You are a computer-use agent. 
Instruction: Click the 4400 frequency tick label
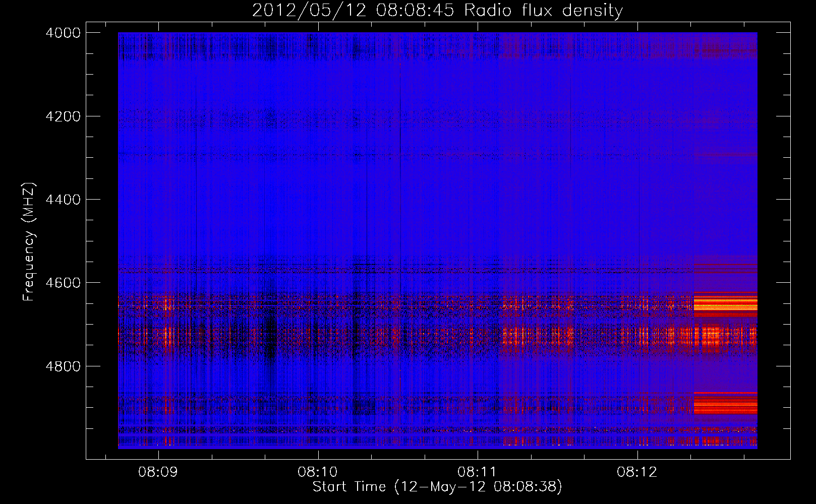(63, 200)
